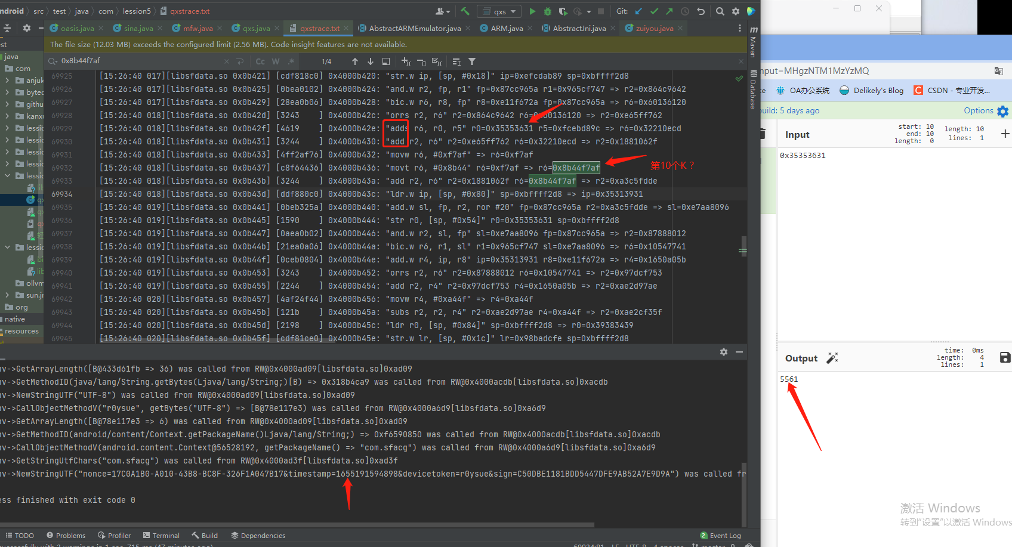
Task: Expand the sun.jna folder node
Action: [x=7, y=295]
